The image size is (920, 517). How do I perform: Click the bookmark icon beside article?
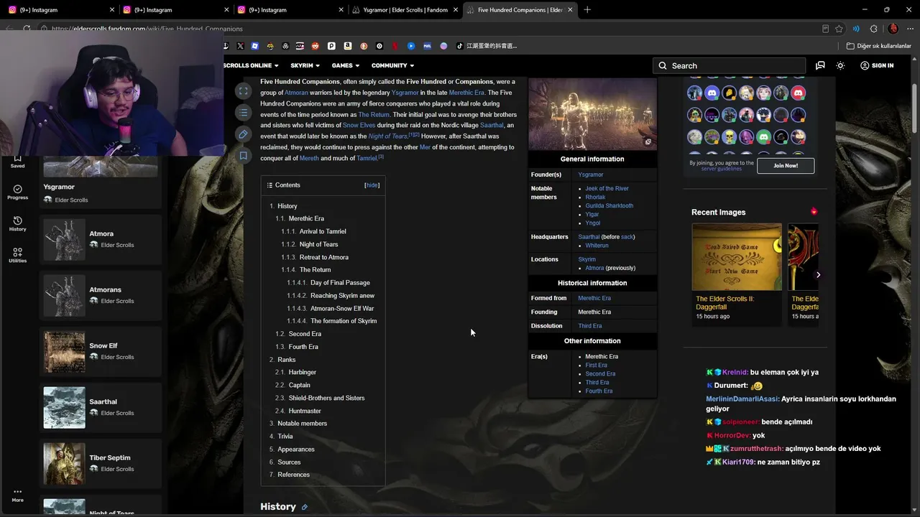coord(244,156)
